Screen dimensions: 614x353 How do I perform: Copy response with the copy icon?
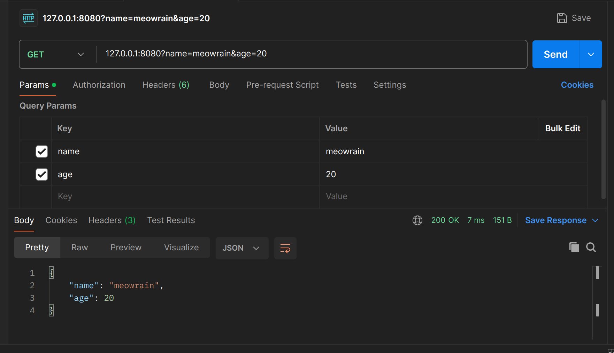coord(574,247)
